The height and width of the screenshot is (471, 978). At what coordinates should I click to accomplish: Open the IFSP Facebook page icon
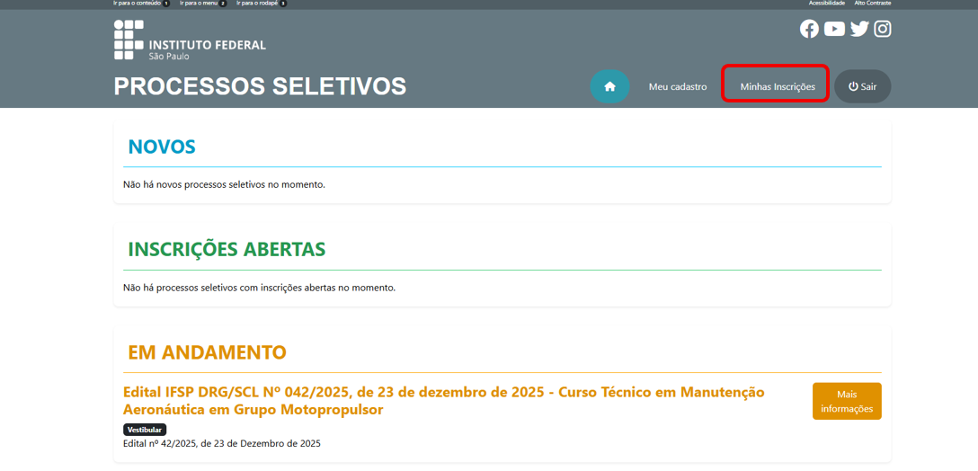pos(809,29)
